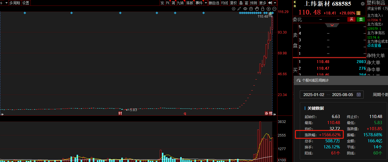The width and height of the screenshot is (388, 162).
Task: Open the 事件 toolbar item
Action: (199, 3)
